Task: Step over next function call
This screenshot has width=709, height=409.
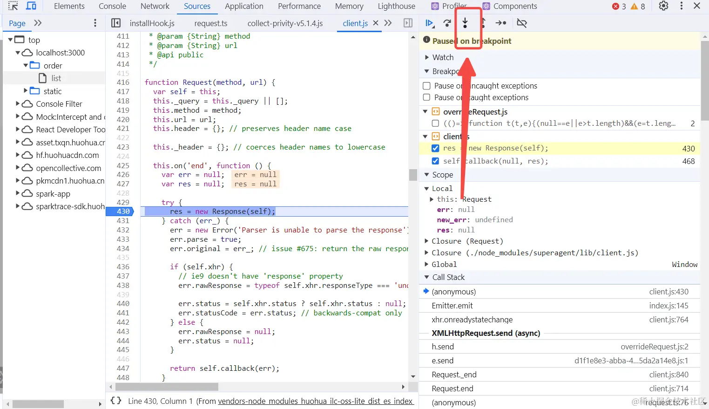Action: tap(447, 23)
